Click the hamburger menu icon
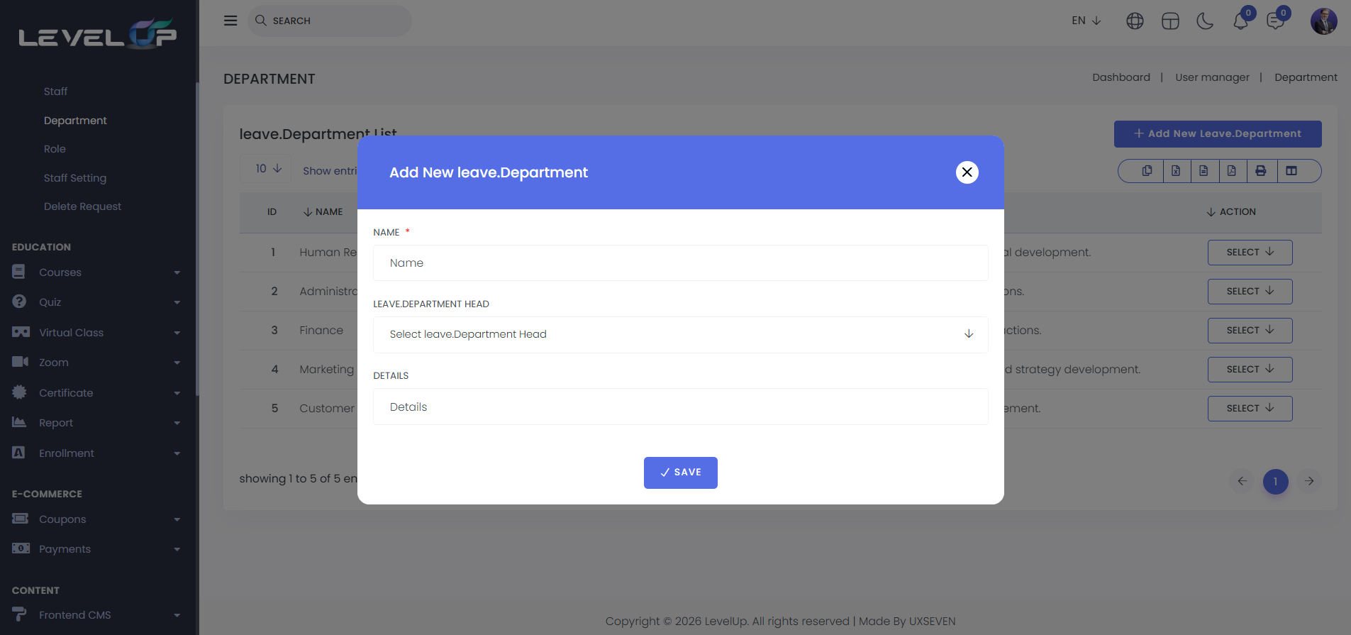Viewport: 1351px width, 635px height. [x=230, y=21]
